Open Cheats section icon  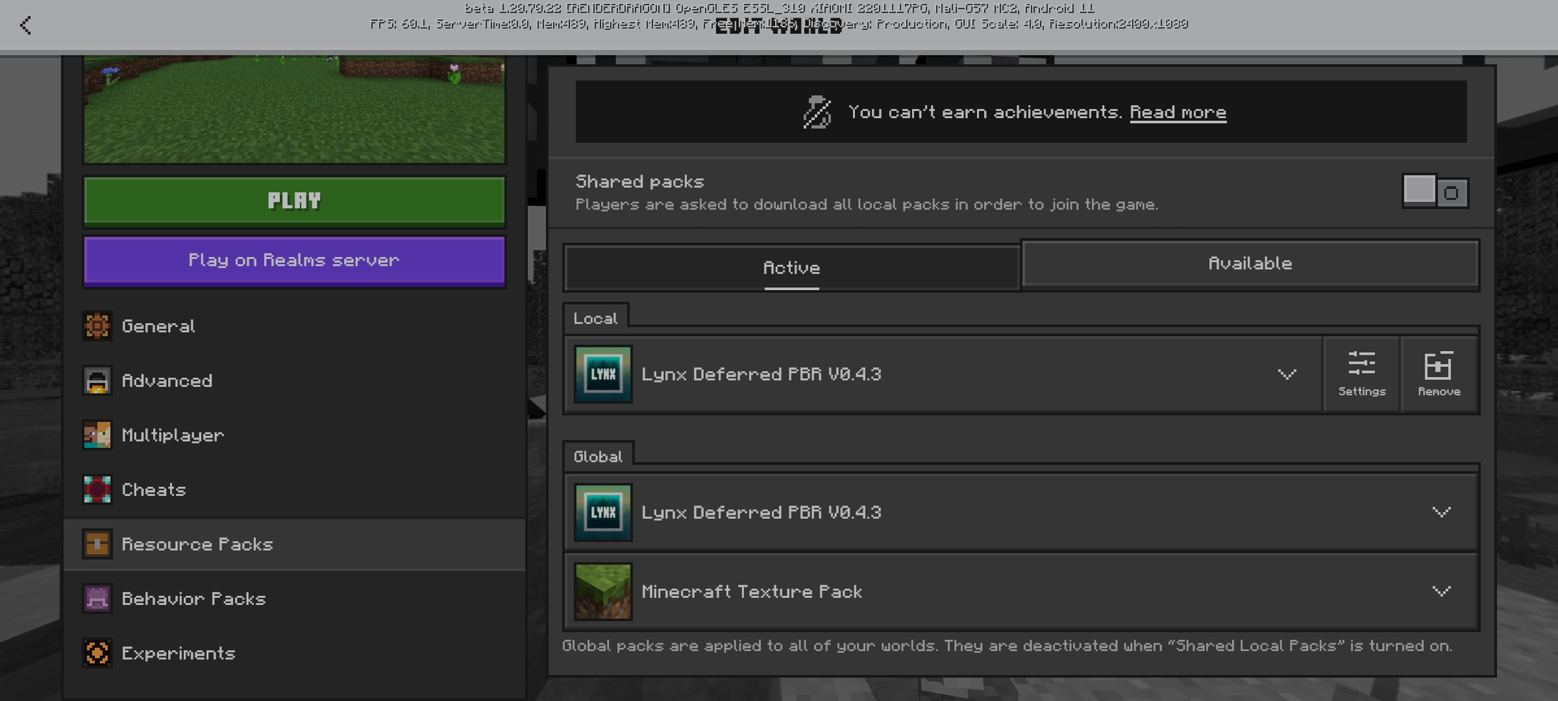(97, 489)
